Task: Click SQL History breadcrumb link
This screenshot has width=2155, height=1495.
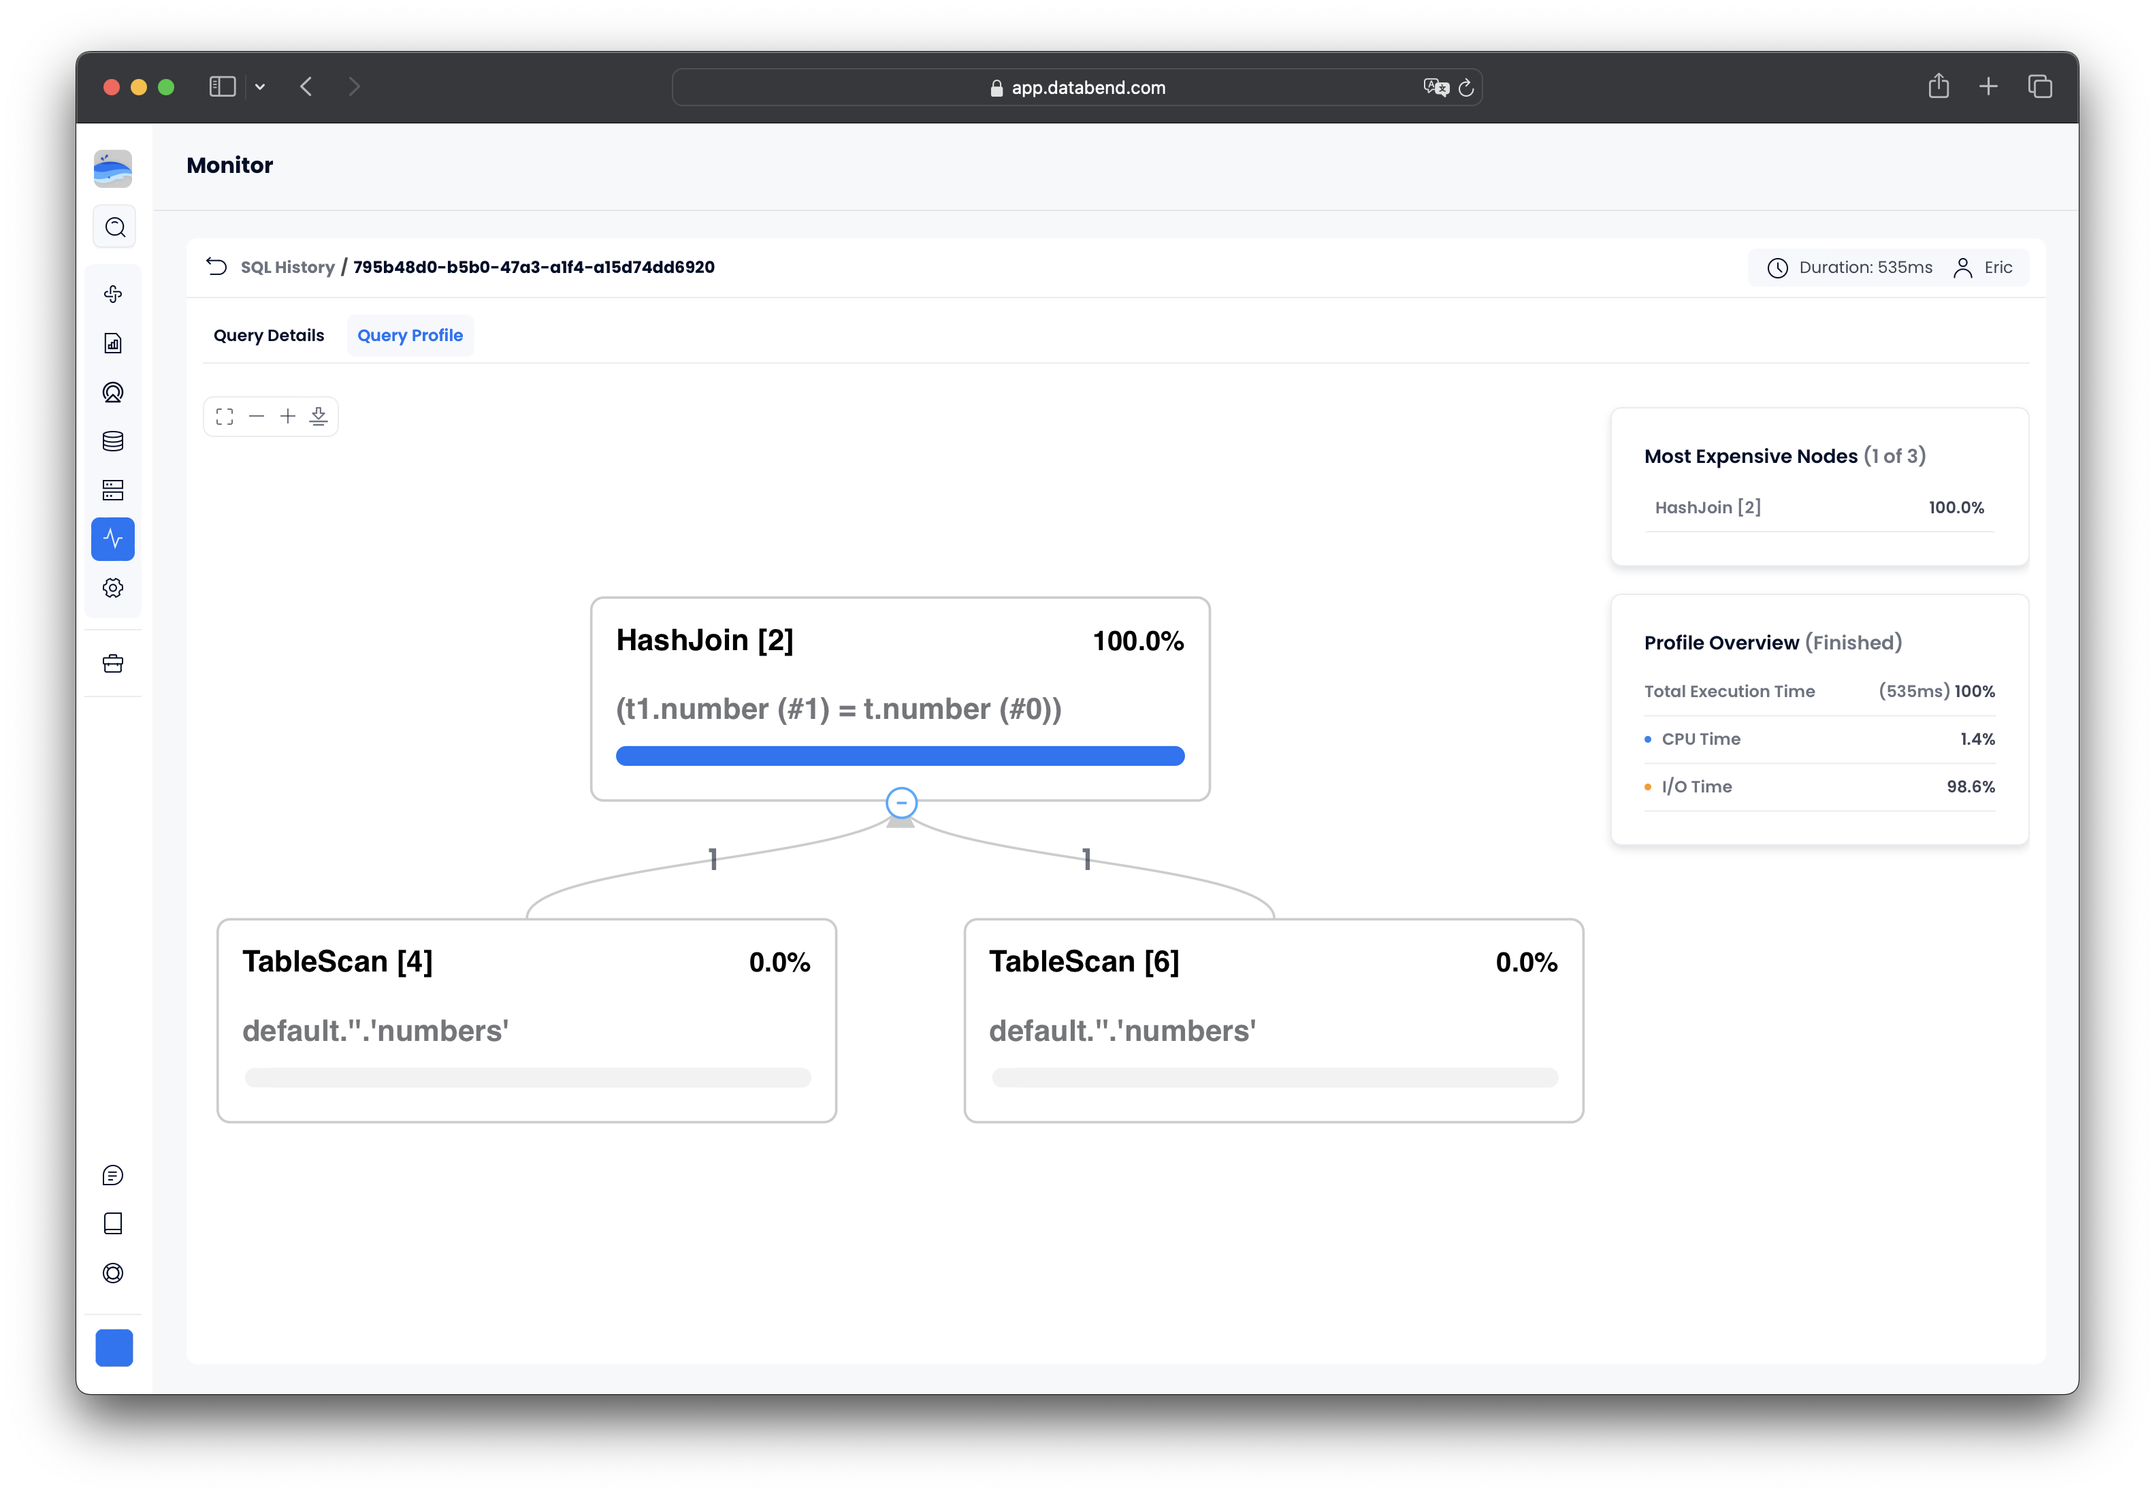Action: tap(288, 267)
